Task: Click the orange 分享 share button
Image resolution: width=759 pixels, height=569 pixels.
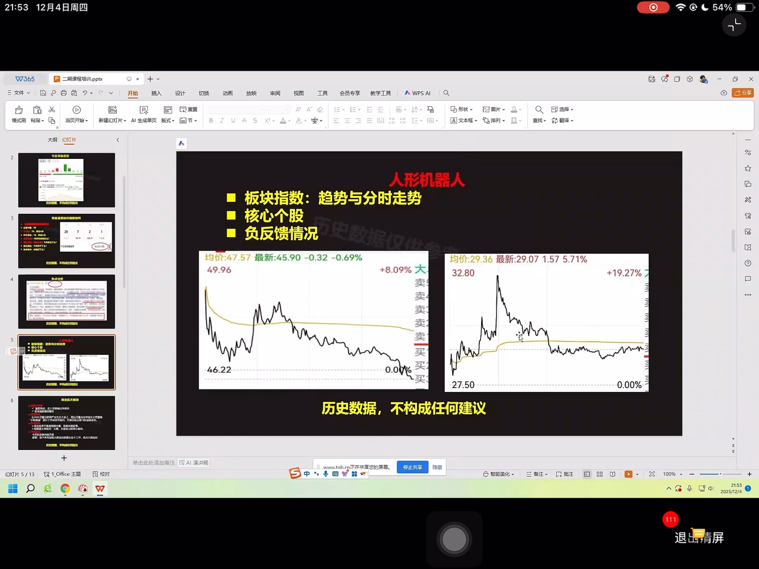Action: coord(743,93)
